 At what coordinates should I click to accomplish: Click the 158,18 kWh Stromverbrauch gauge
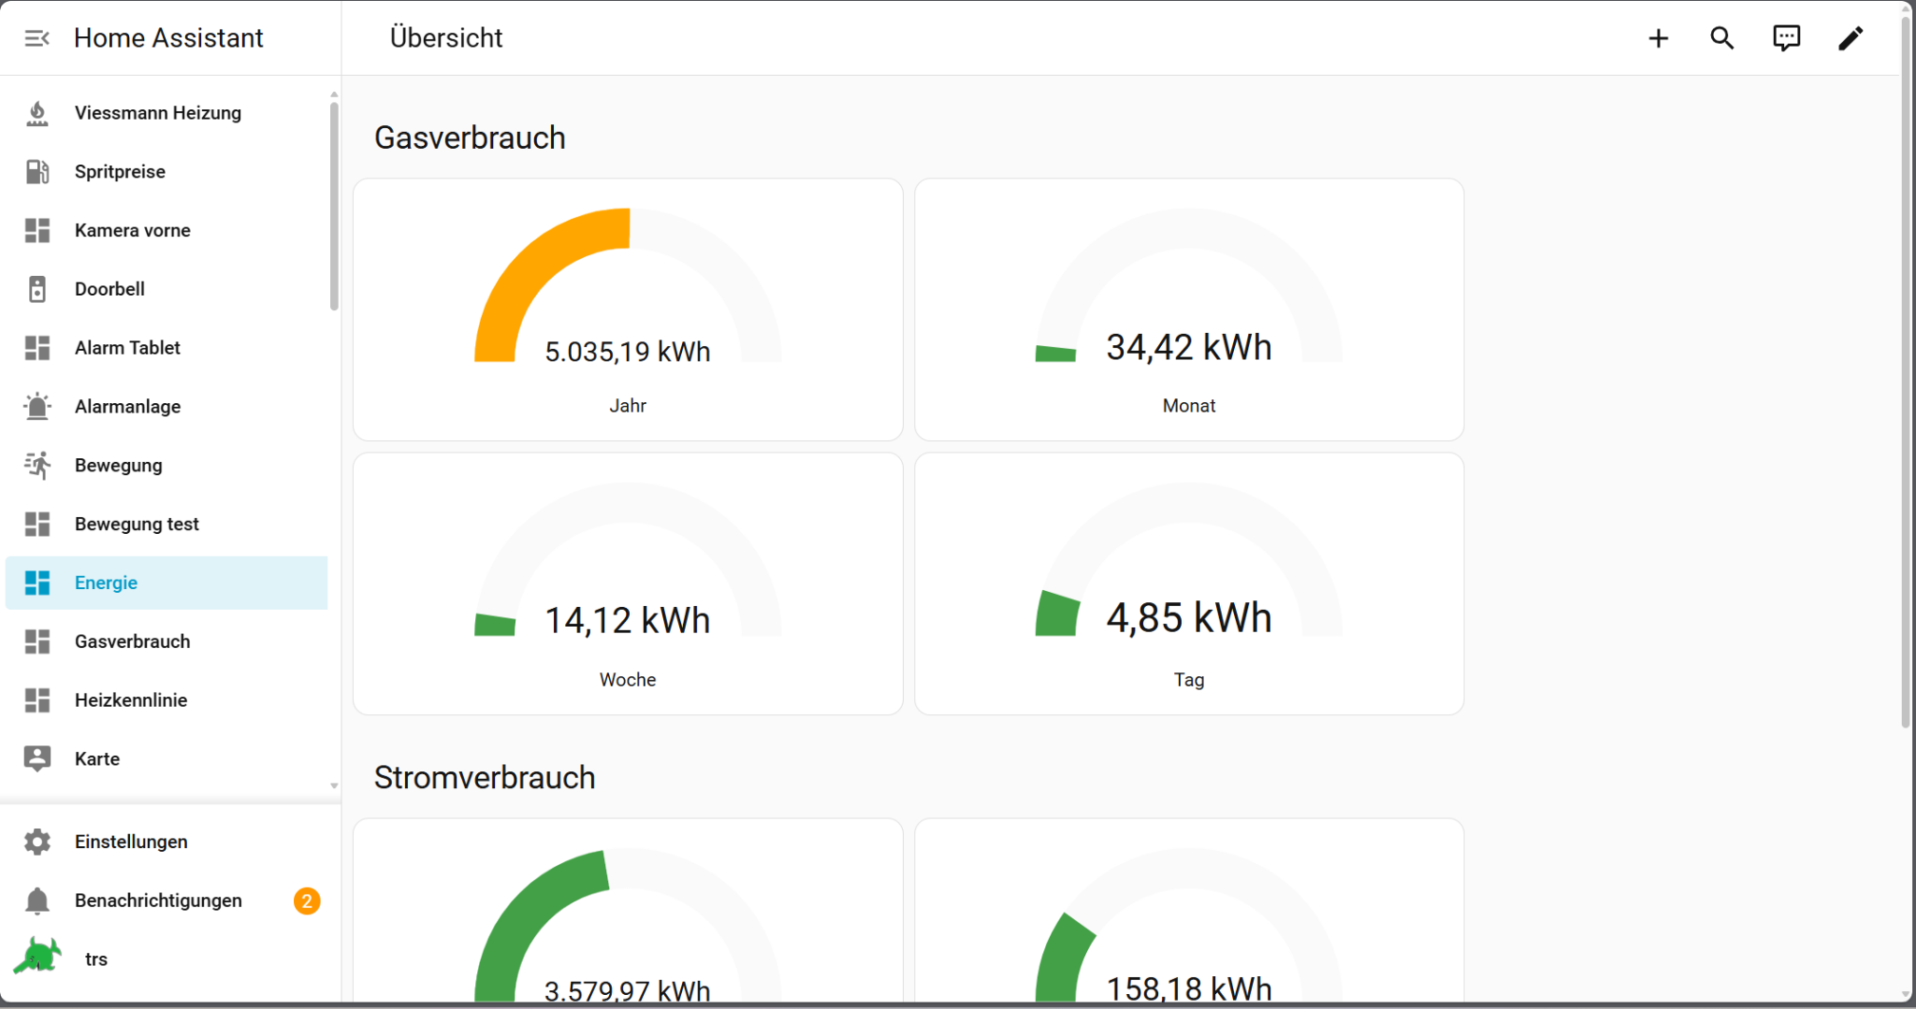tap(1189, 912)
